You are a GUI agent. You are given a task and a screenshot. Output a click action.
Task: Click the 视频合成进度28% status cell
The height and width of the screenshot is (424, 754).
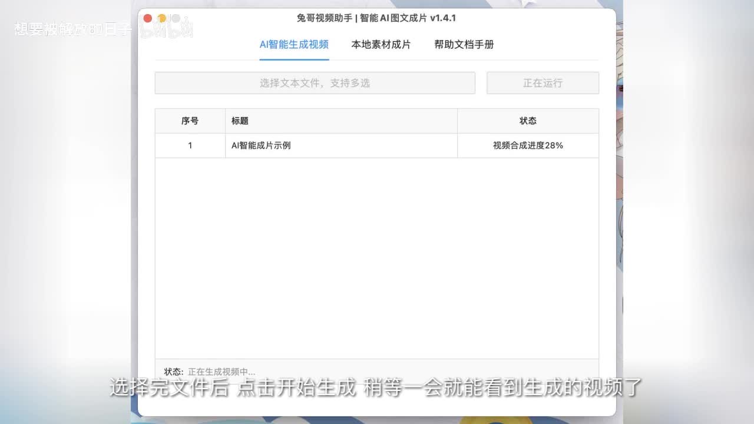coord(528,145)
